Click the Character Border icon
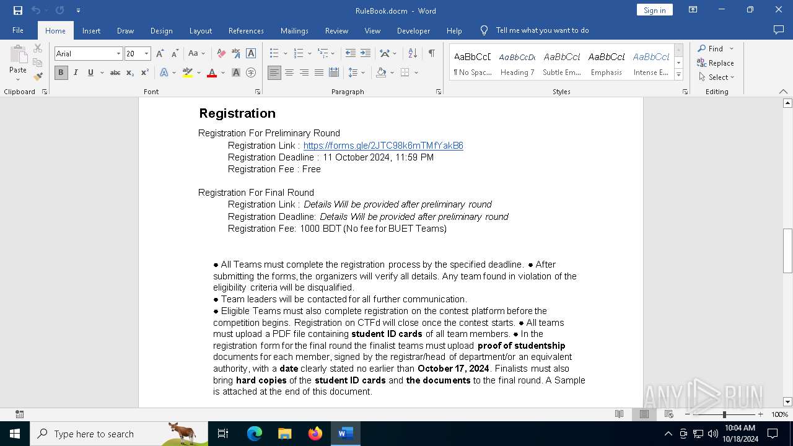The width and height of the screenshot is (793, 446). pos(251,54)
